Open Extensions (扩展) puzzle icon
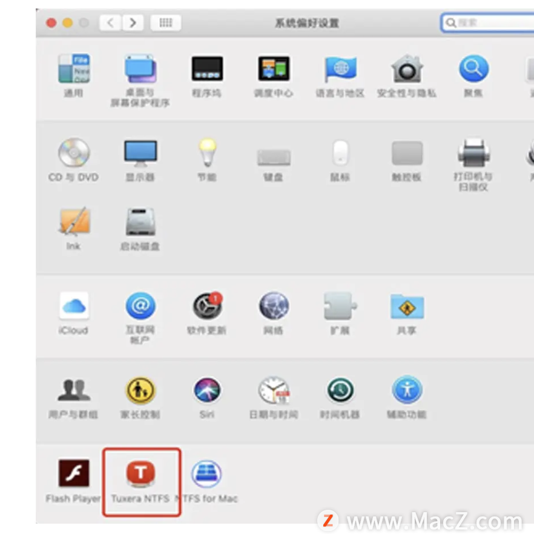The image size is (534, 537). [340, 305]
